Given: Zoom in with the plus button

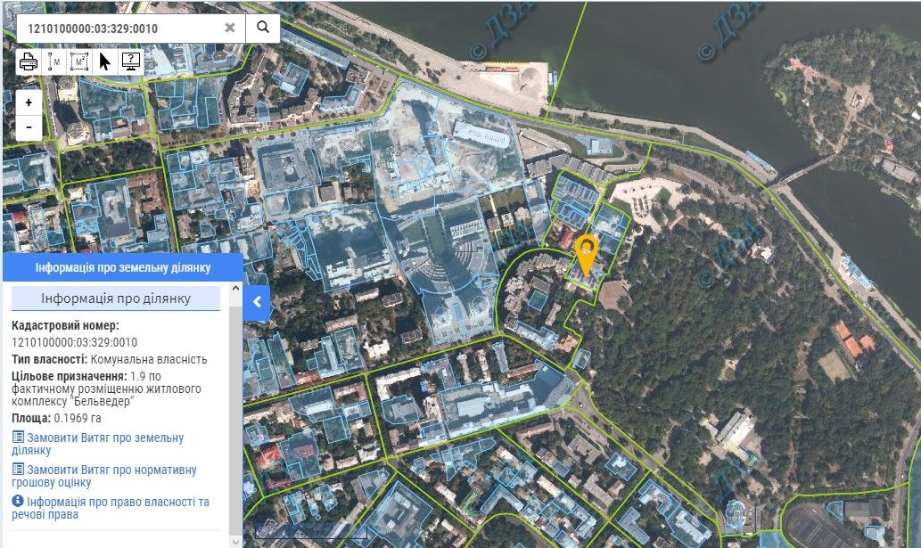Looking at the screenshot, I should tap(29, 102).
